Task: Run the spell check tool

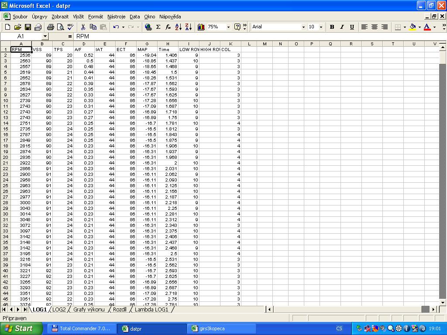Action: [70, 27]
